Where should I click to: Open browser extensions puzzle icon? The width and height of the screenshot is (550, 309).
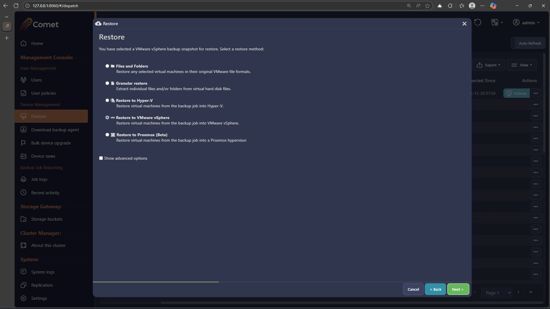(450, 6)
